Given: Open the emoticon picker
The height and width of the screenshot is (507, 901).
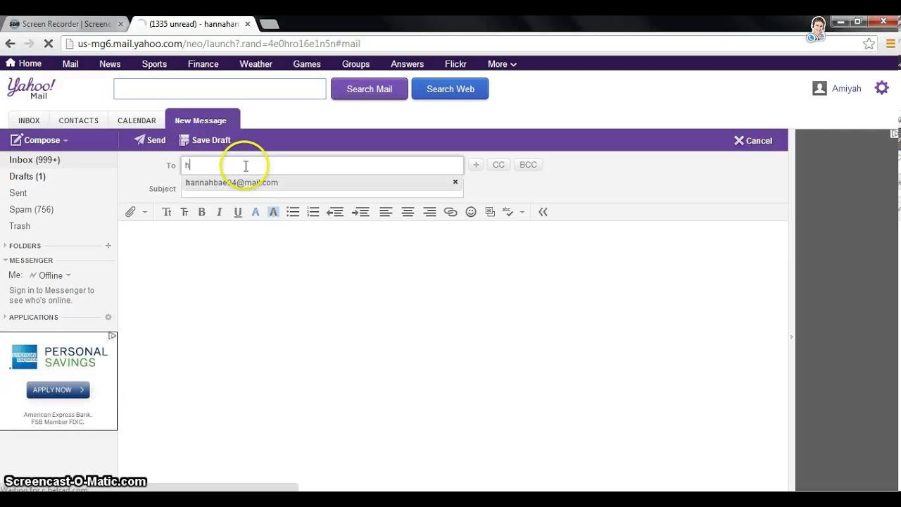Looking at the screenshot, I should (x=471, y=212).
